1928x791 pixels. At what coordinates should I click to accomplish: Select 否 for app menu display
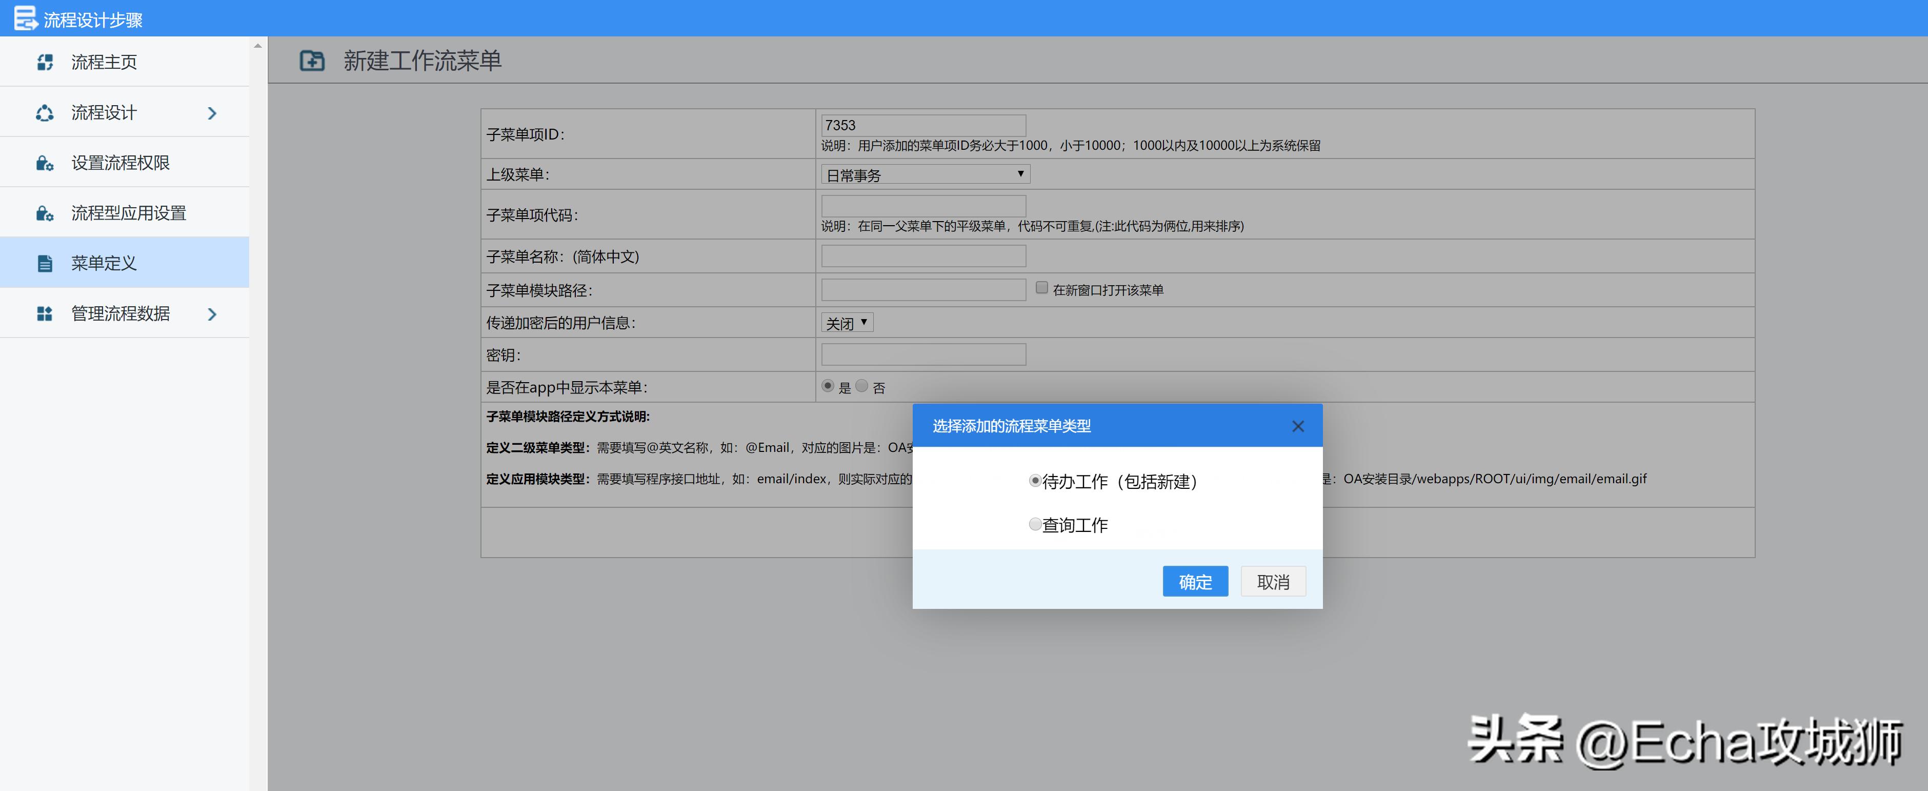coord(861,386)
